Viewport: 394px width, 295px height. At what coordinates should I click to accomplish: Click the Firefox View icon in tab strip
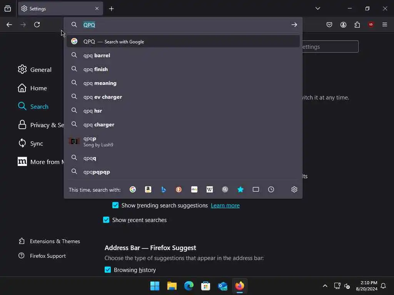pos(8,8)
